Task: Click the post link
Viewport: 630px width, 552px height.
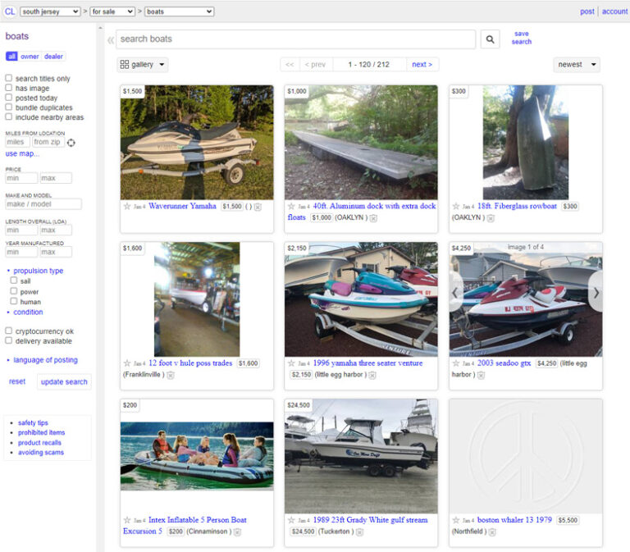Action: [587, 11]
